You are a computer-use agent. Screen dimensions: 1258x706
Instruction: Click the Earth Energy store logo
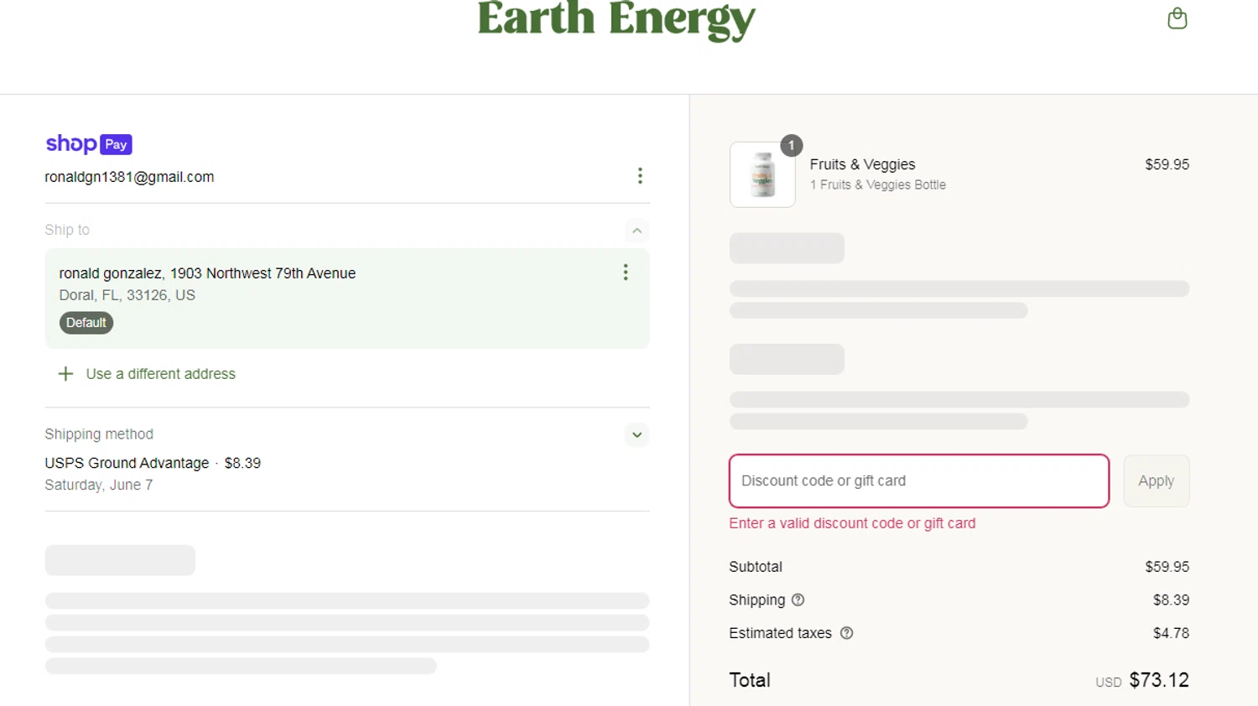pos(616,20)
